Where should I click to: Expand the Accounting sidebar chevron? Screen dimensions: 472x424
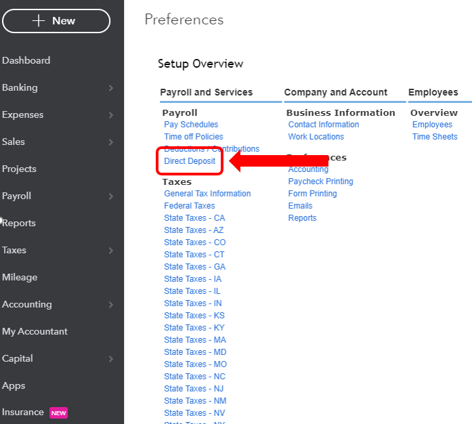[111, 305]
